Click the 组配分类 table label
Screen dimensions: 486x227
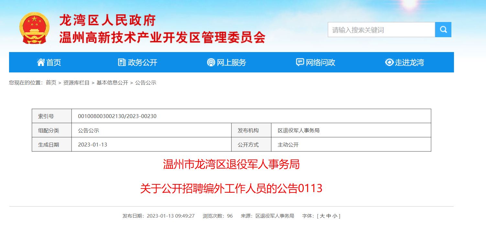pyautogui.click(x=49, y=131)
